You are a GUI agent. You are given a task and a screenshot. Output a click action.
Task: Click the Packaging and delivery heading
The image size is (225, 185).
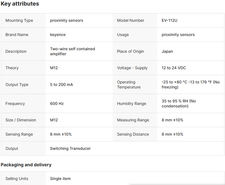tap(26, 165)
